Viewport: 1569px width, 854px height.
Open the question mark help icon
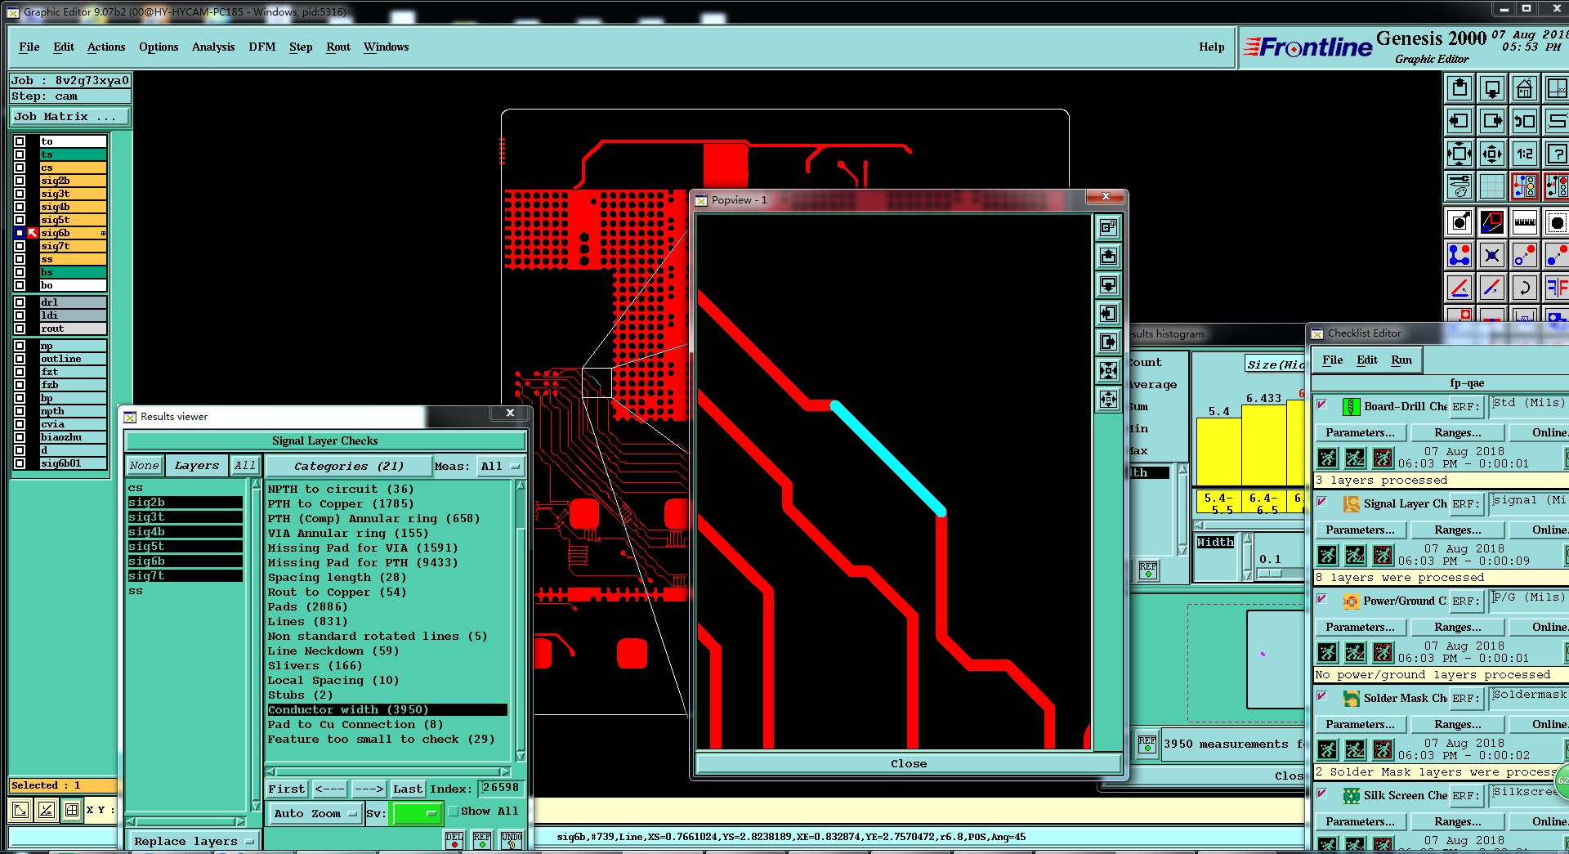click(1556, 154)
